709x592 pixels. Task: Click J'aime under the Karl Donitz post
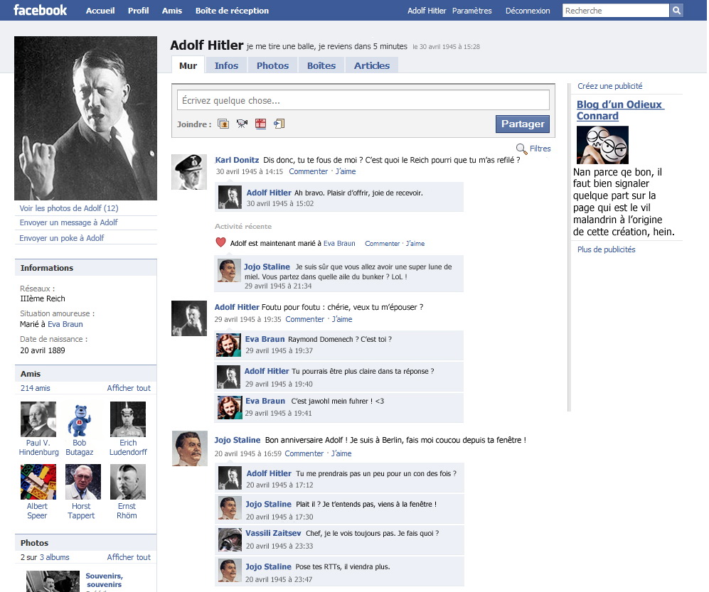[x=346, y=172]
